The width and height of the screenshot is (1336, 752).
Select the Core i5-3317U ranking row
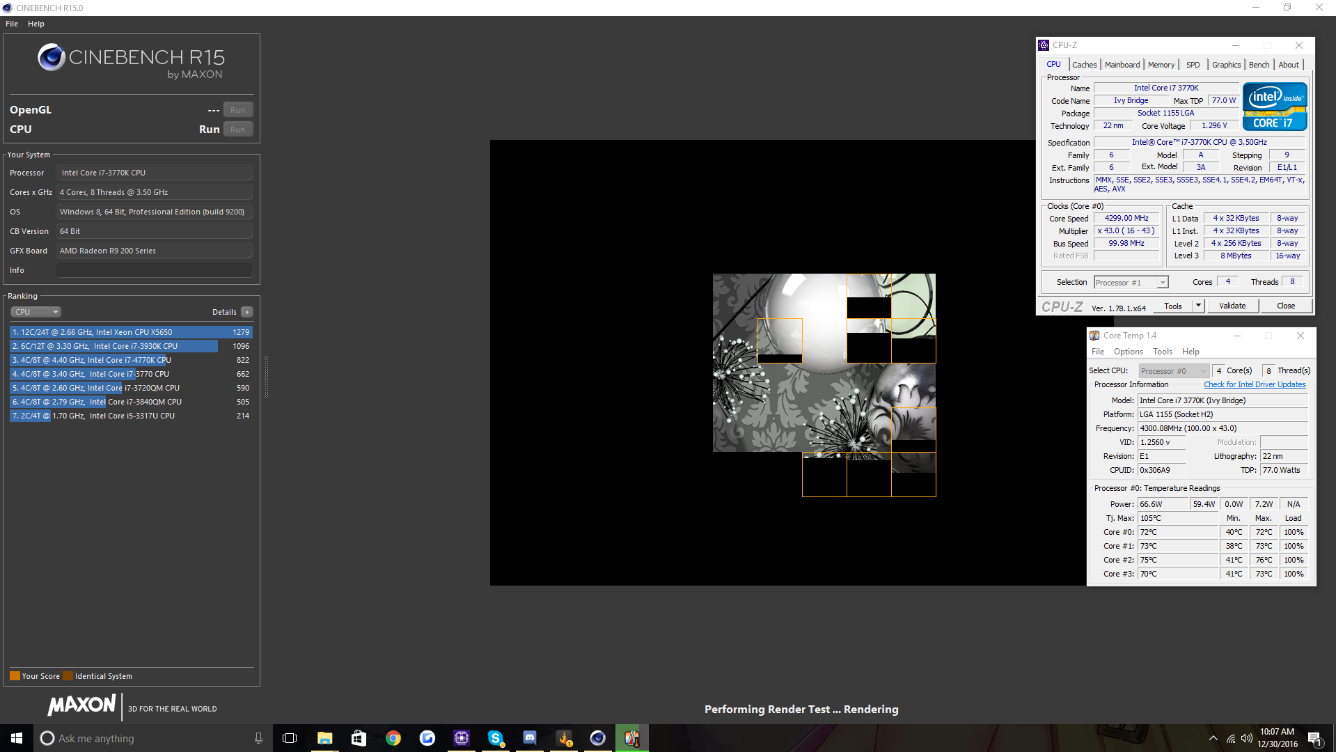click(131, 416)
